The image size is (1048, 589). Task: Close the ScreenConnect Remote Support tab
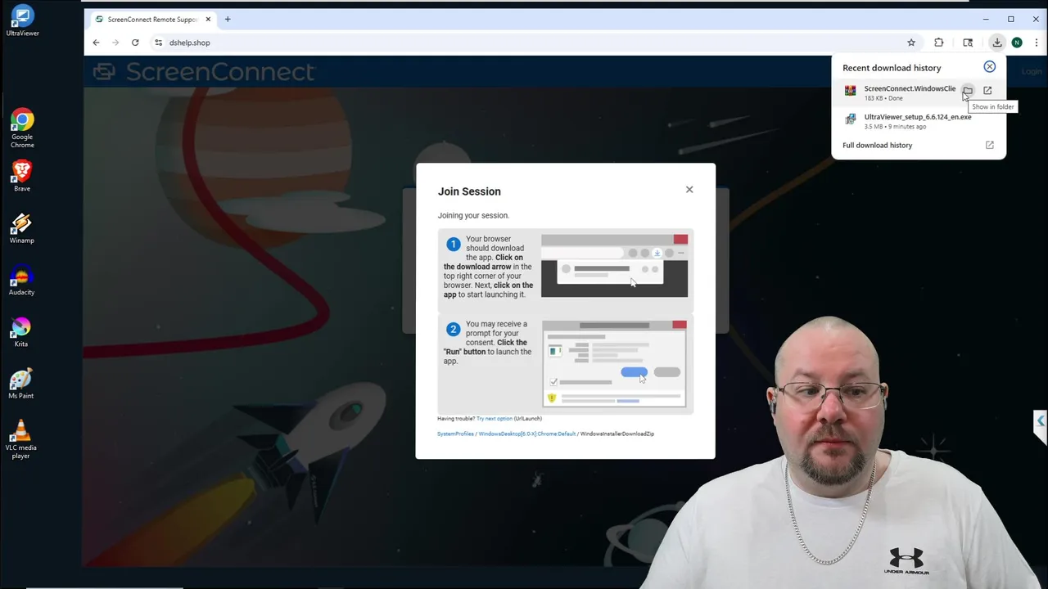pos(208,20)
